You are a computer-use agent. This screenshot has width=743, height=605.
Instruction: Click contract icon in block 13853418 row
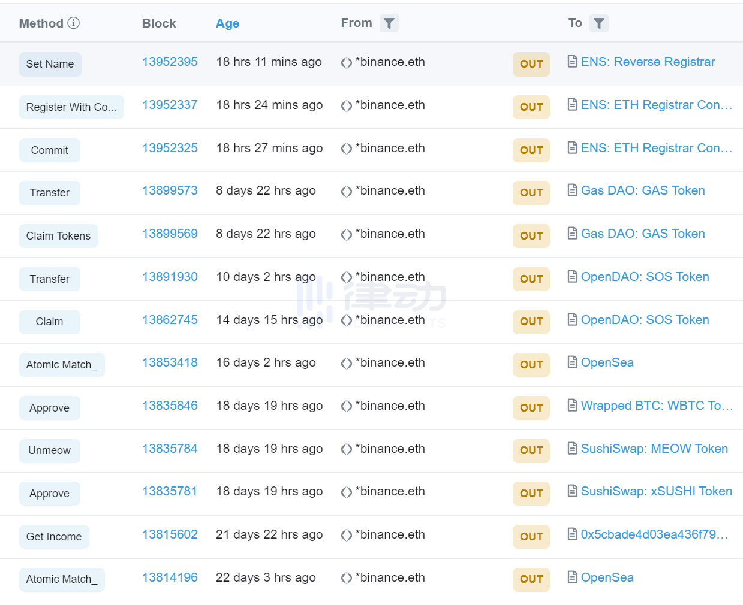click(573, 362)
